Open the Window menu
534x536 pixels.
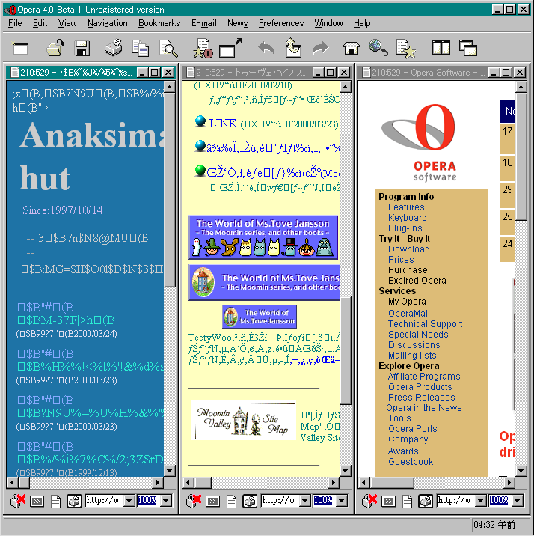pos(328,23)
